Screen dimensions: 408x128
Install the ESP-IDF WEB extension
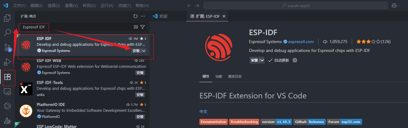click(140, 73)
